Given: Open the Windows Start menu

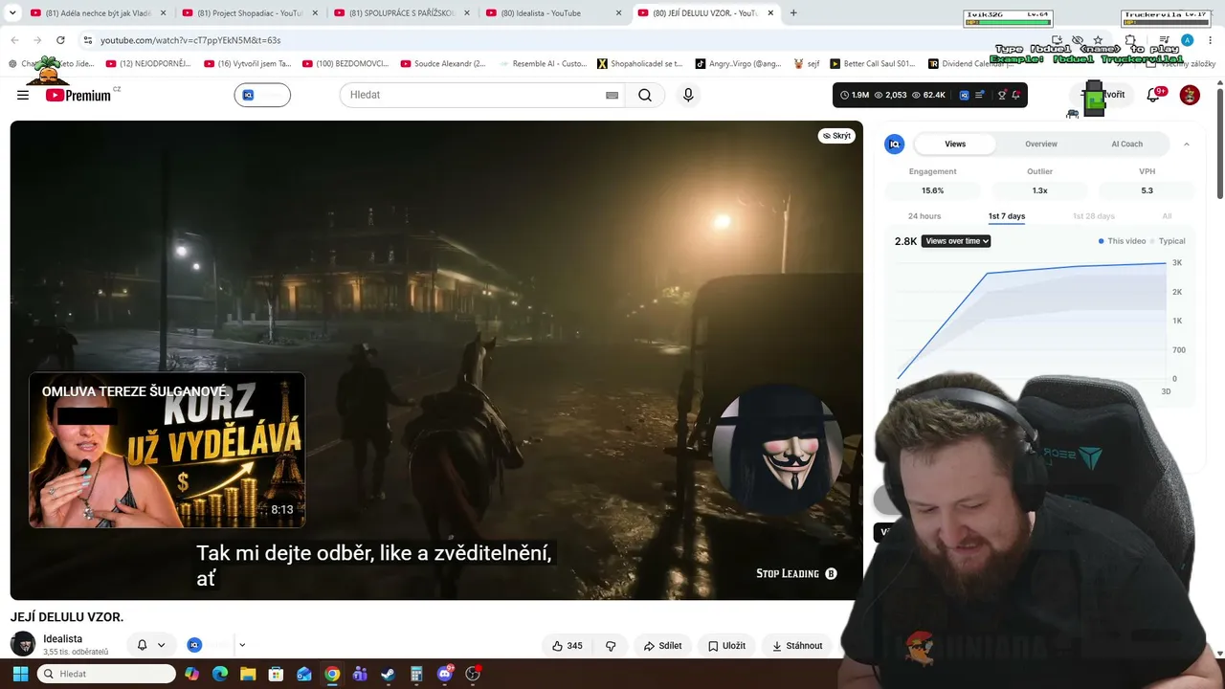Looking at the screenshot, I should (20, 674).
